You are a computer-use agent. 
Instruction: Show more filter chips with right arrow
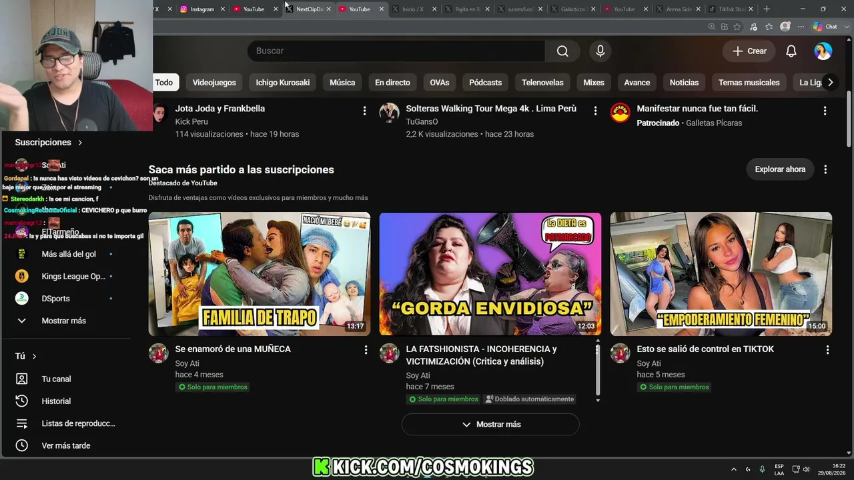tap(830, 83)
